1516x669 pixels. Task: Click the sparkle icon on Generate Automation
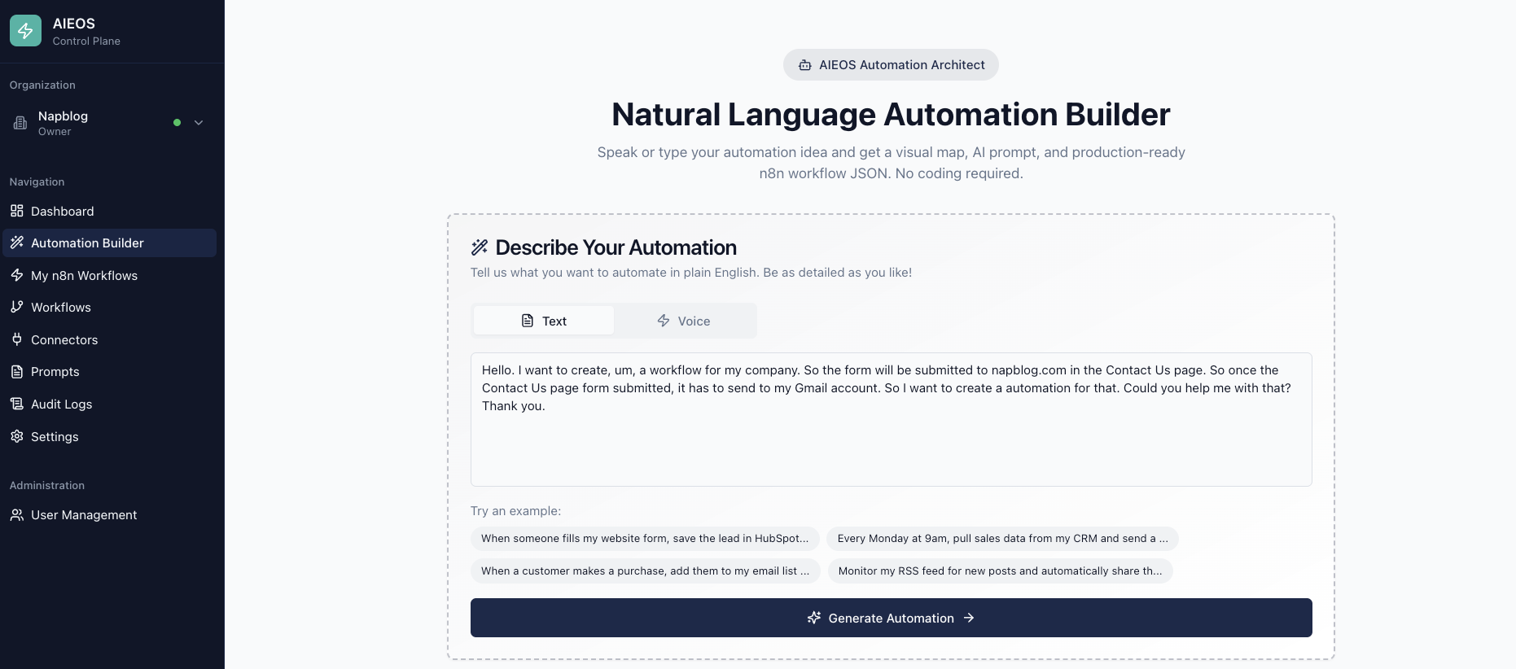[x=814, y=618]
